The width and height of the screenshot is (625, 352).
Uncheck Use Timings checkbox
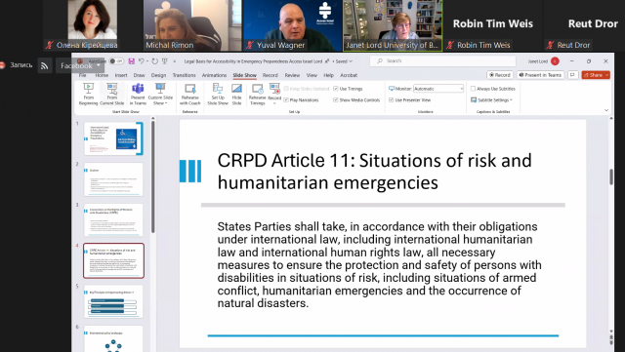pos(336,89)
